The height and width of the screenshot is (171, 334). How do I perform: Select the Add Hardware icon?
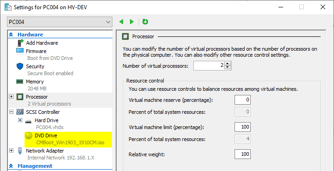20,43
